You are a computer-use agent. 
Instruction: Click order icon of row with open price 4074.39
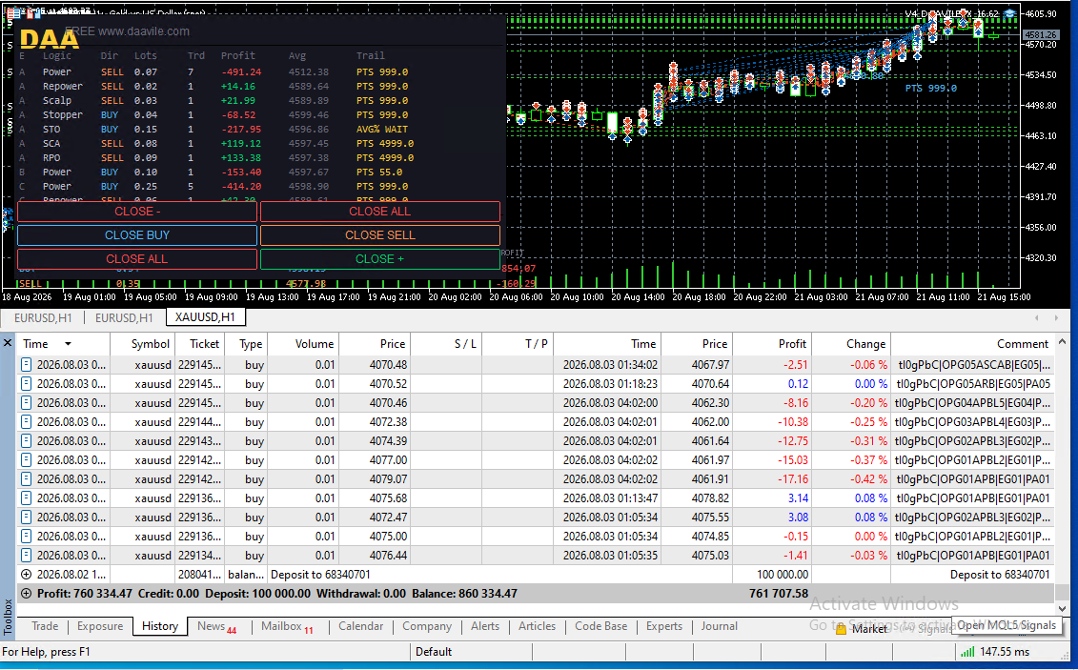[x=26, y=441]
